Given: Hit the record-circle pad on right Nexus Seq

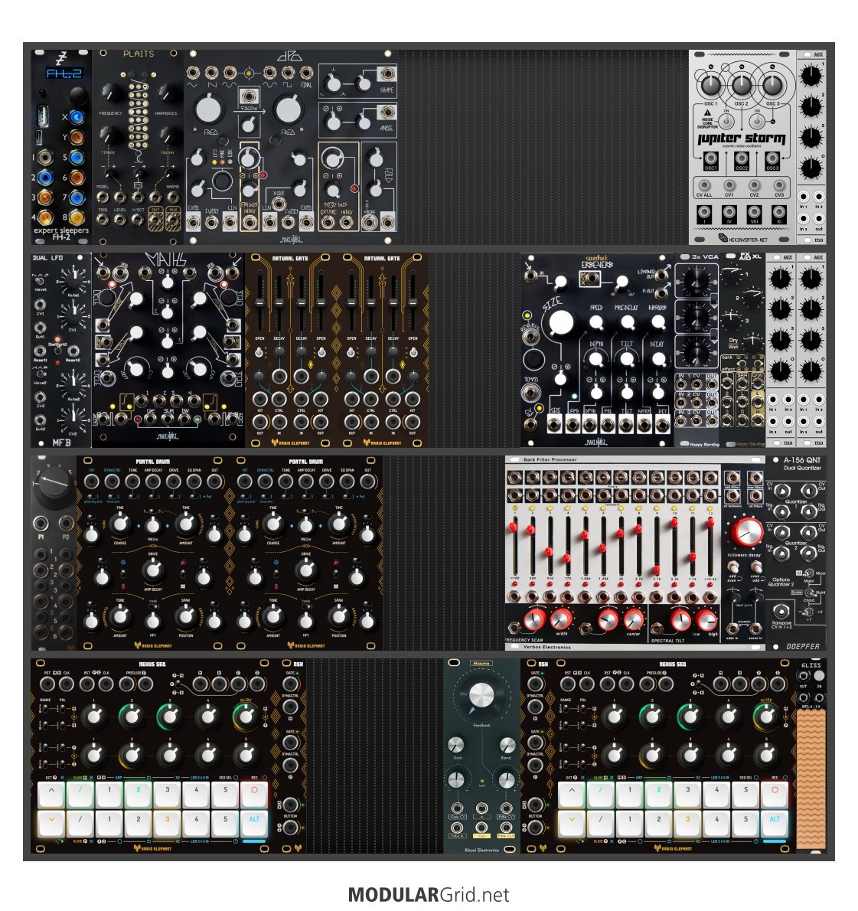Looking at the screenshot, I should click(x=775, y=794).
